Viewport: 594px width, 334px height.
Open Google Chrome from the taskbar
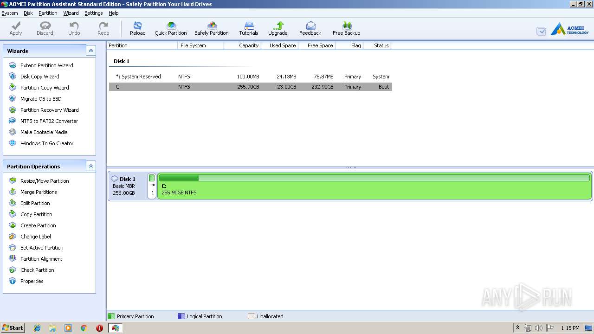[84, 328]
